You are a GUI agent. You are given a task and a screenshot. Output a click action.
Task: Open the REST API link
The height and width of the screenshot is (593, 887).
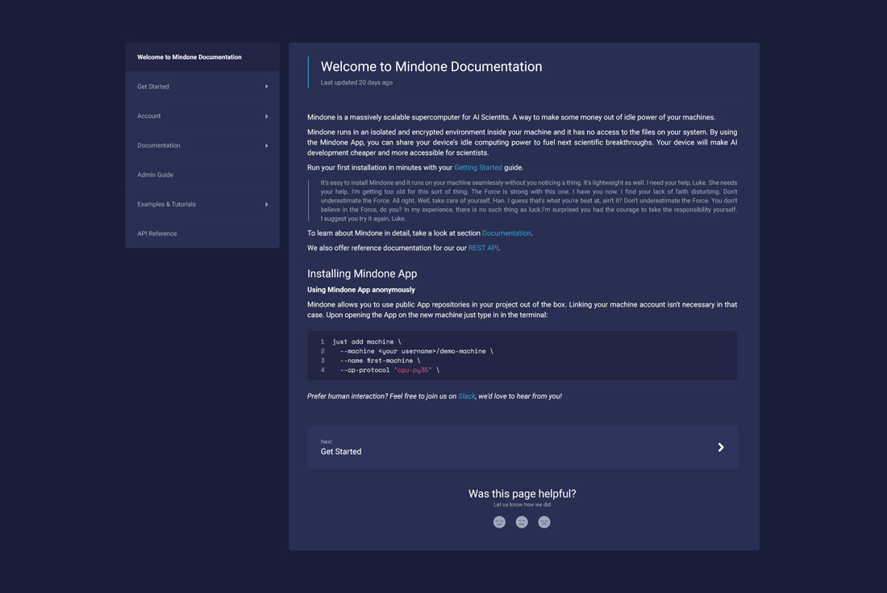coord(483,248)
